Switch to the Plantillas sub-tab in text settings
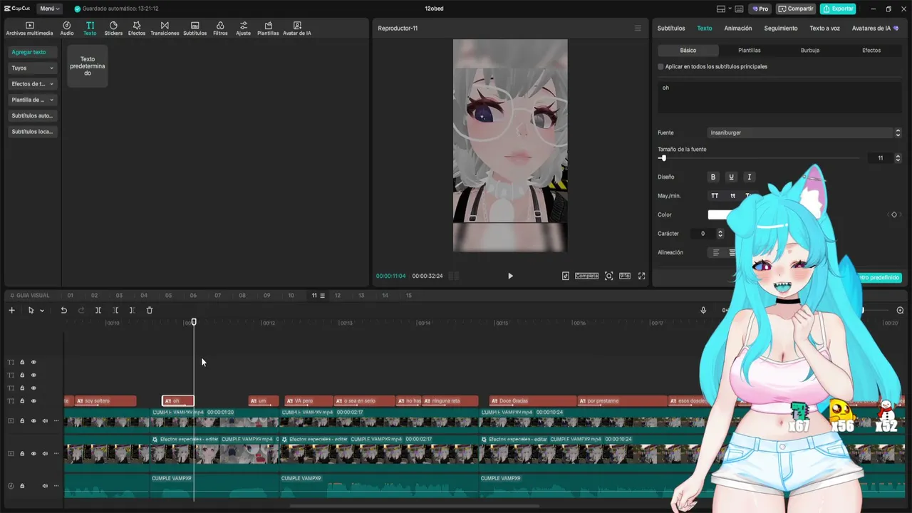The image size is (912, 513). (750, 51)
